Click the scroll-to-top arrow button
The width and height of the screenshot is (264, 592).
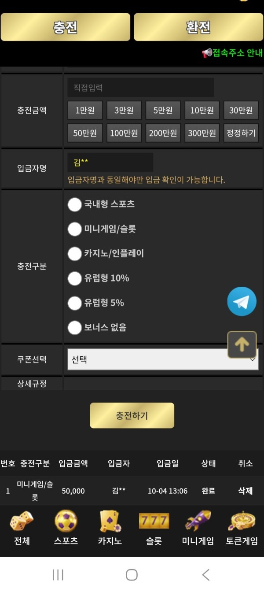click(242, 344)
